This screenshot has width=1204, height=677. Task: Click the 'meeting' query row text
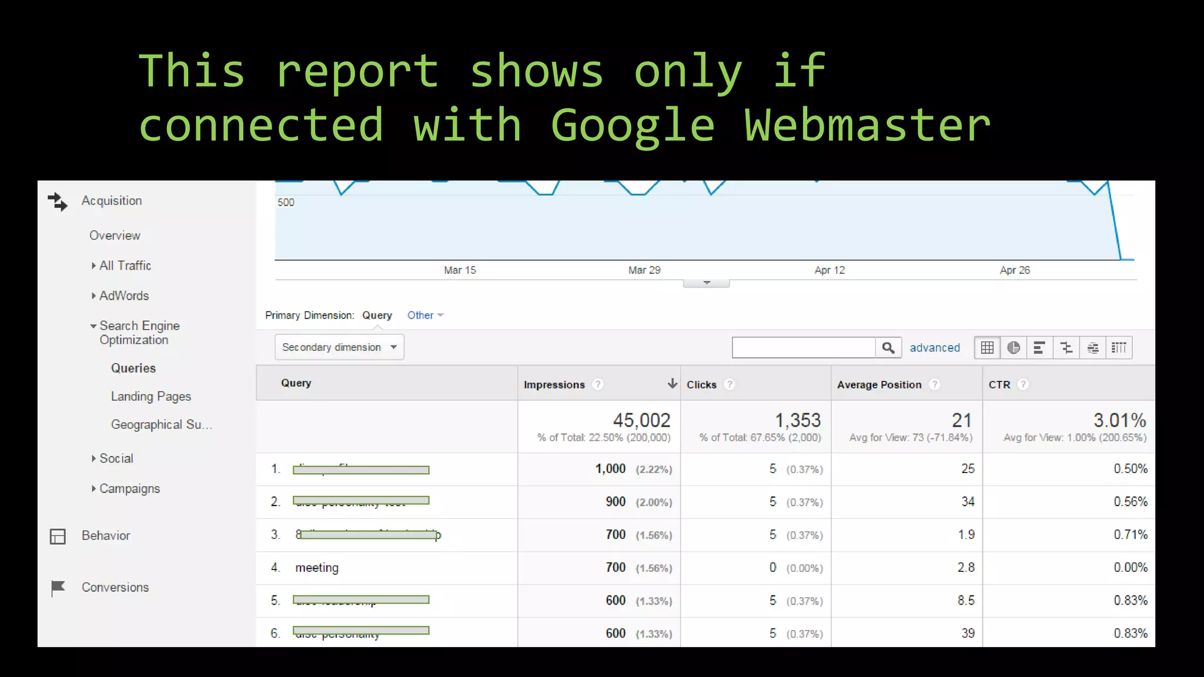point(317,568)
